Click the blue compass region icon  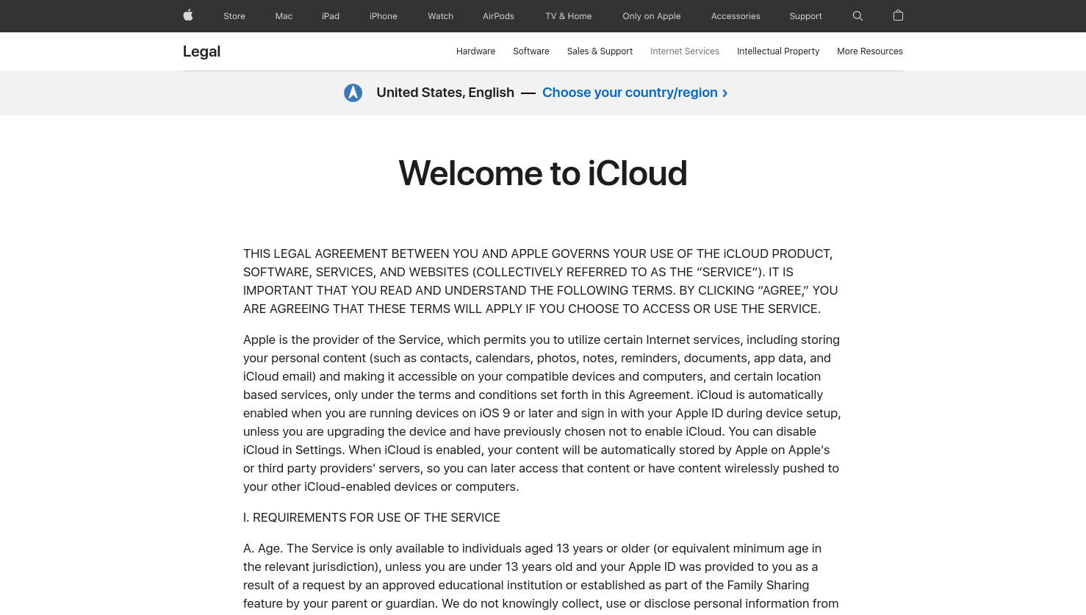pos(353,93)
